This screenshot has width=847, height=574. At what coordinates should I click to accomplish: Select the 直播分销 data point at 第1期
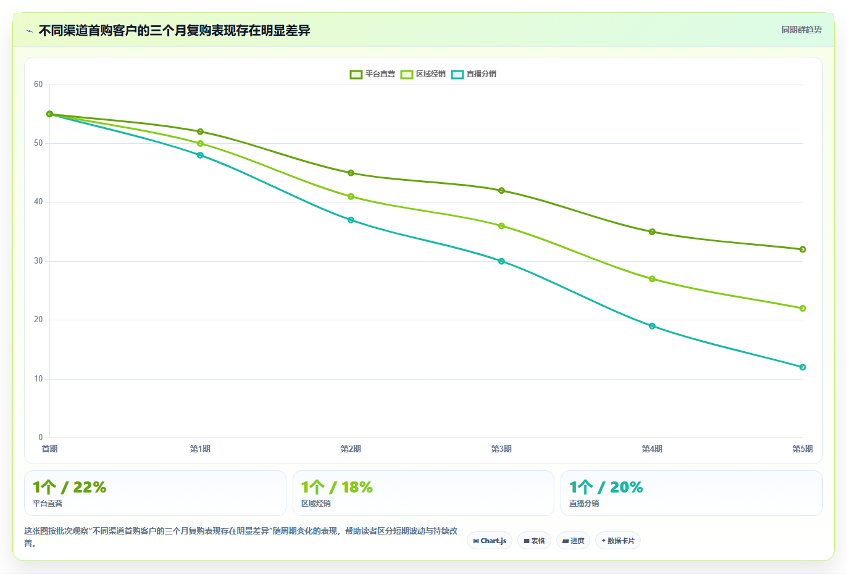200,155
